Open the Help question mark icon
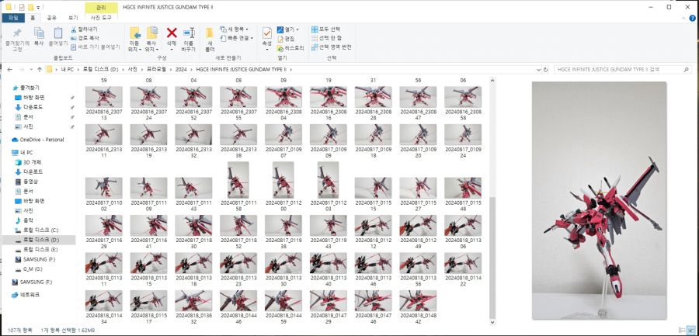This screenshot has width=699, height=336. coord(692,18)
